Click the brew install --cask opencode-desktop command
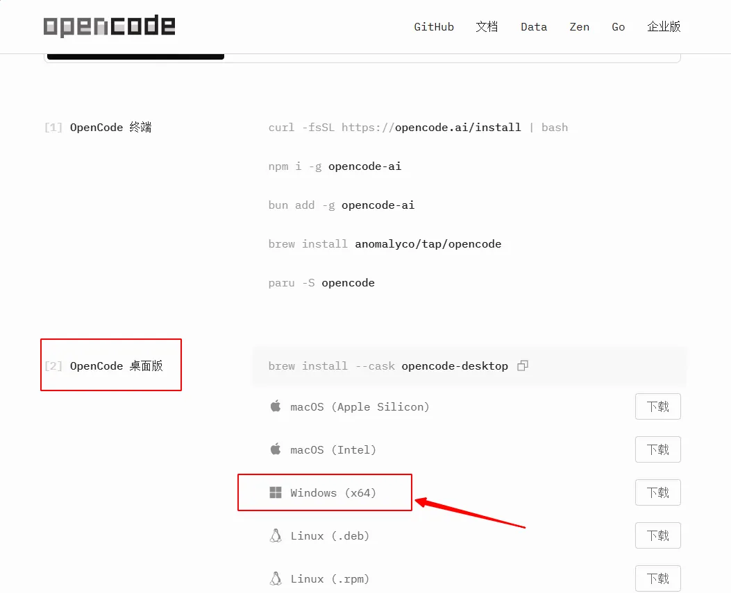Screen dimensions: 731x593 click(388, 366)
